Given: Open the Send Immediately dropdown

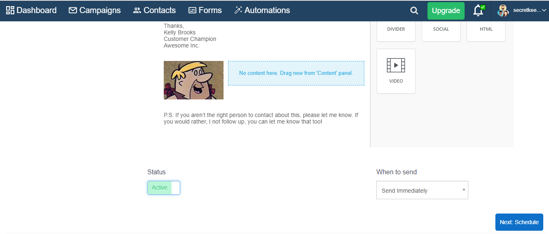Looking at the screenshot, I should tap(422, 190).
